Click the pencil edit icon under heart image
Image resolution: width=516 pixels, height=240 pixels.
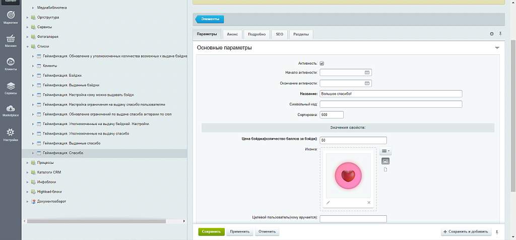[328, 202]
